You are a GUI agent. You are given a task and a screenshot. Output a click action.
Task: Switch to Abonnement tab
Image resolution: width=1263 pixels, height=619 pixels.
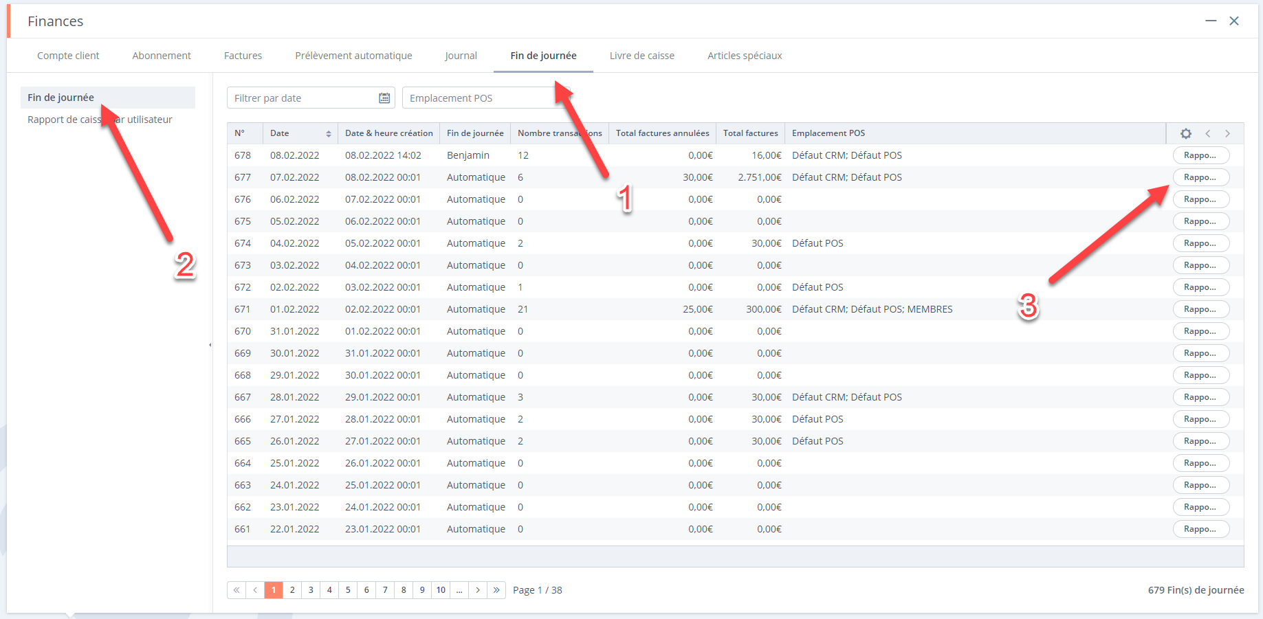tap(162, 56)
